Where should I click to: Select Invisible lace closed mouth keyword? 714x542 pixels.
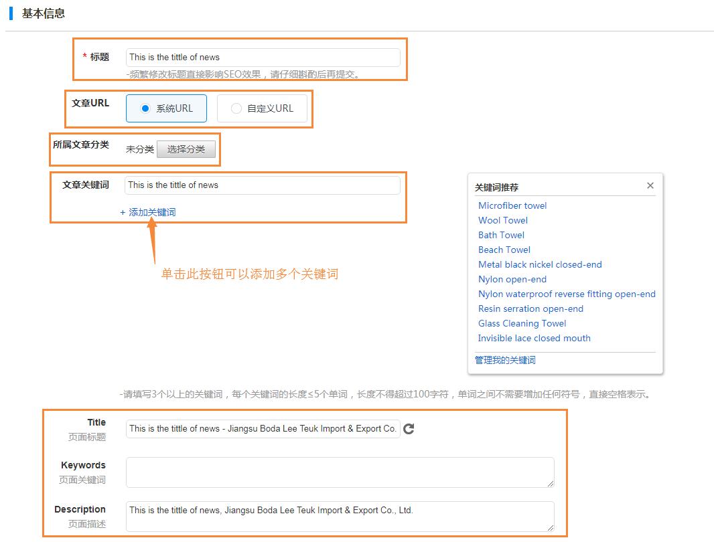pyautogui.click(x=534, y=338)
